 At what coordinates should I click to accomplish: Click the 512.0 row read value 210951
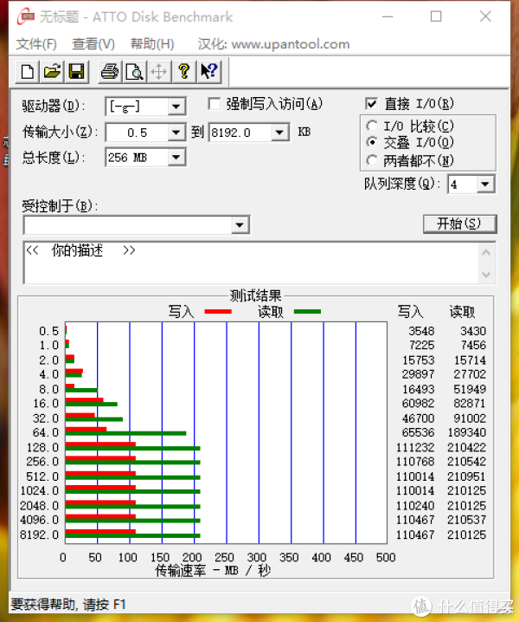pos(467,476)
